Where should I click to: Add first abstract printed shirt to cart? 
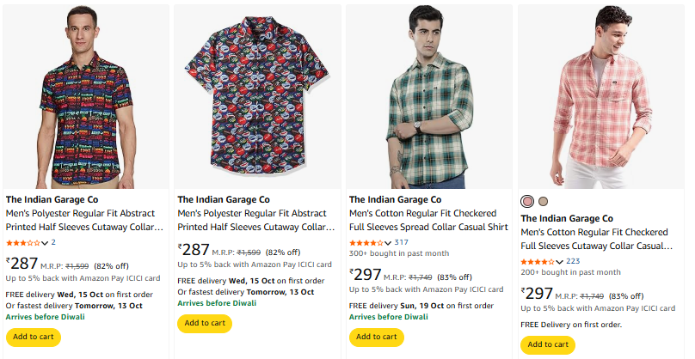point(34,337)
